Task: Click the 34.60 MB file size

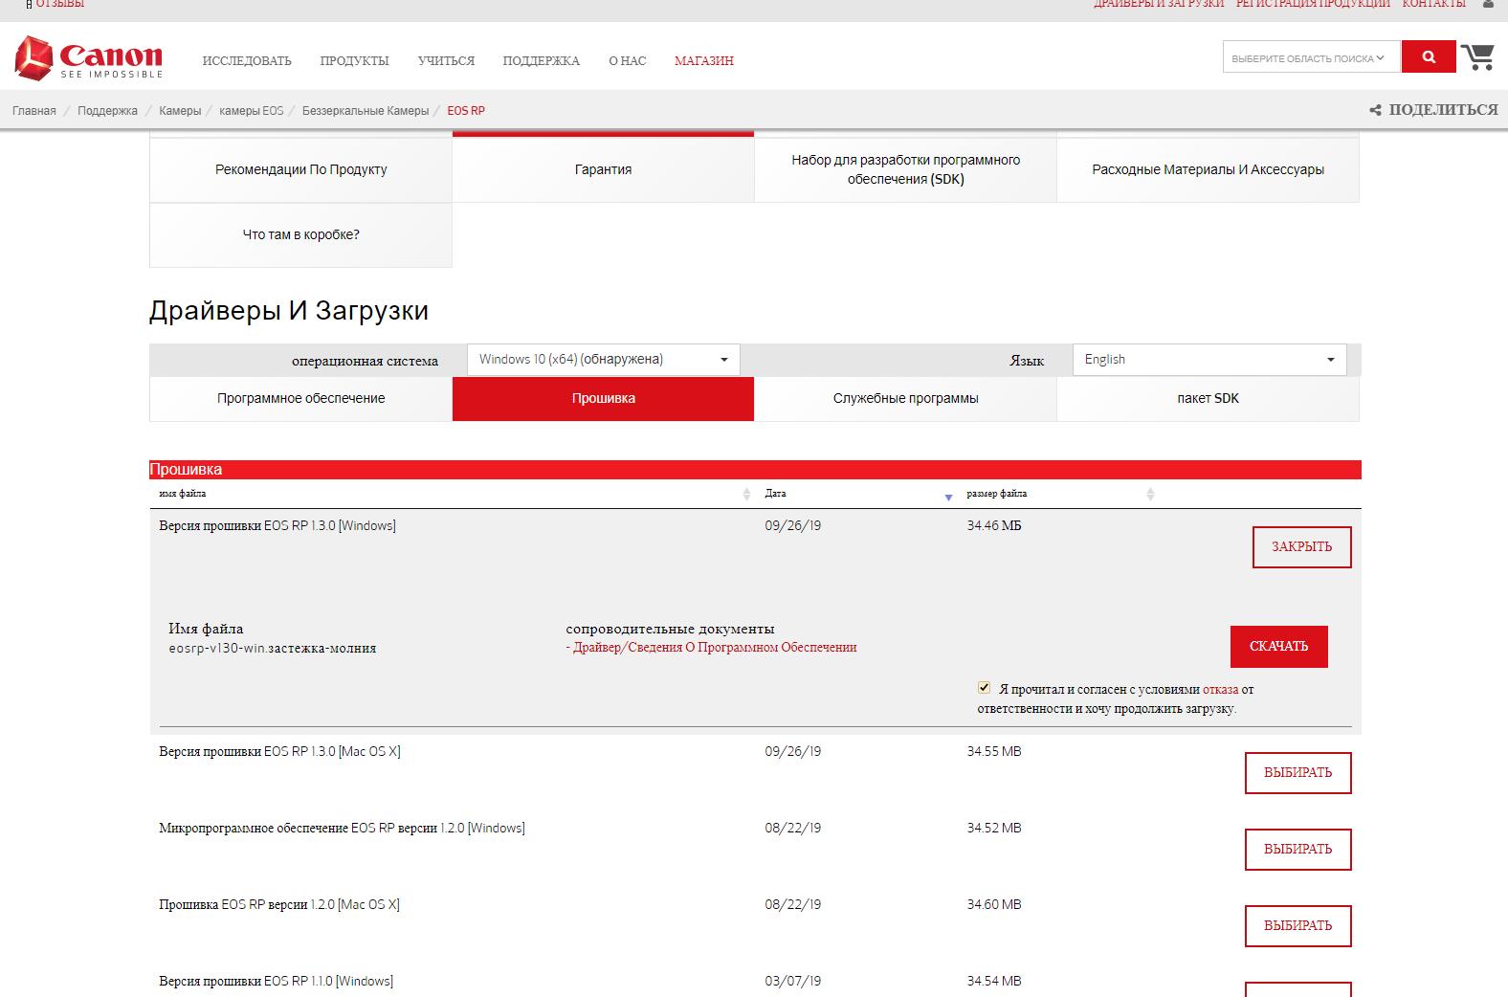Action: point(994,905)
